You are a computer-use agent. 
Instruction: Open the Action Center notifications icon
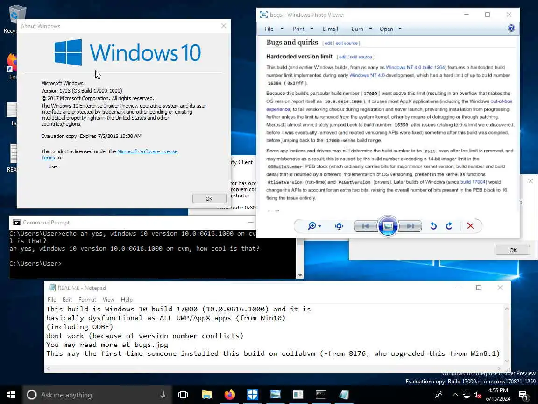[x=523, y=395]
